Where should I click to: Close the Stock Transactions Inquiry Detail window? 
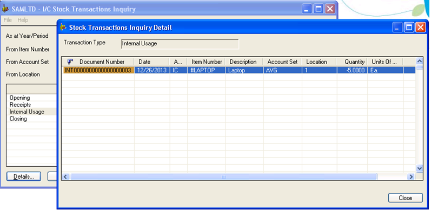coord(421,28)
